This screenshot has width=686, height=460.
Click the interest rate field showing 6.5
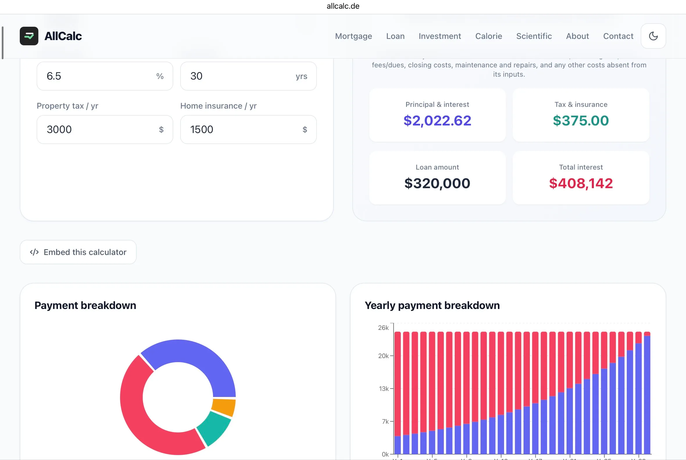(105, 76)
